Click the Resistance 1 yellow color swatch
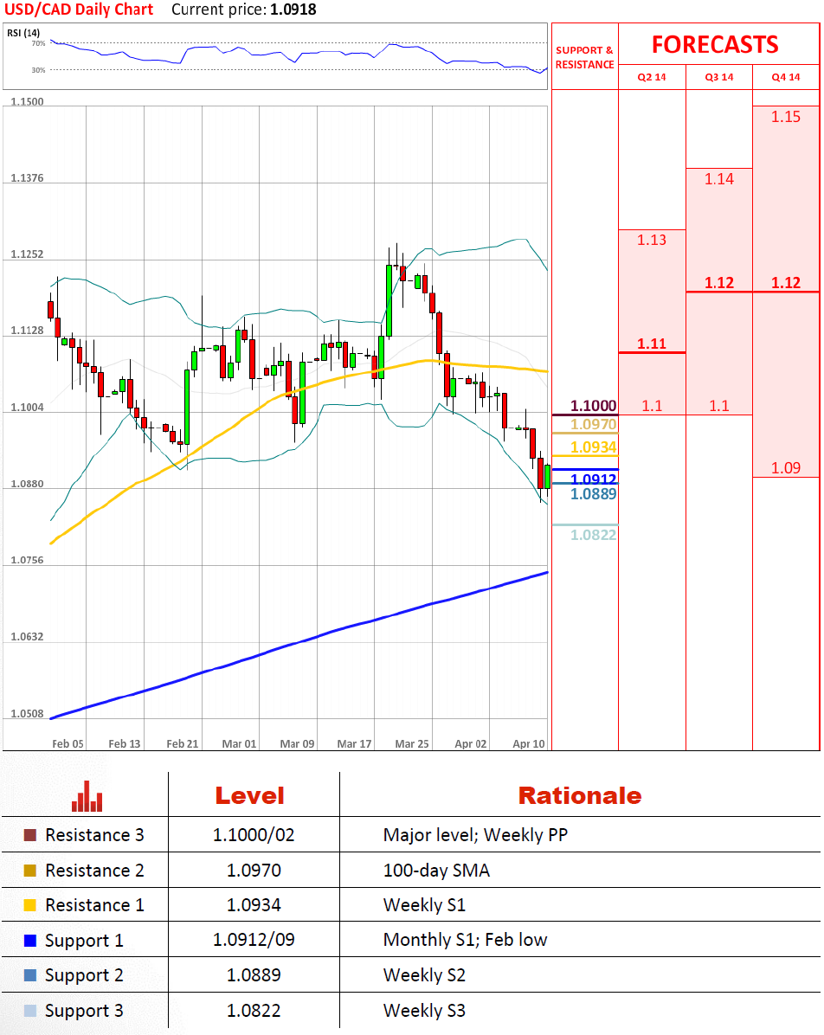The width and height of the screenshot is (824, 1035). 29,905
